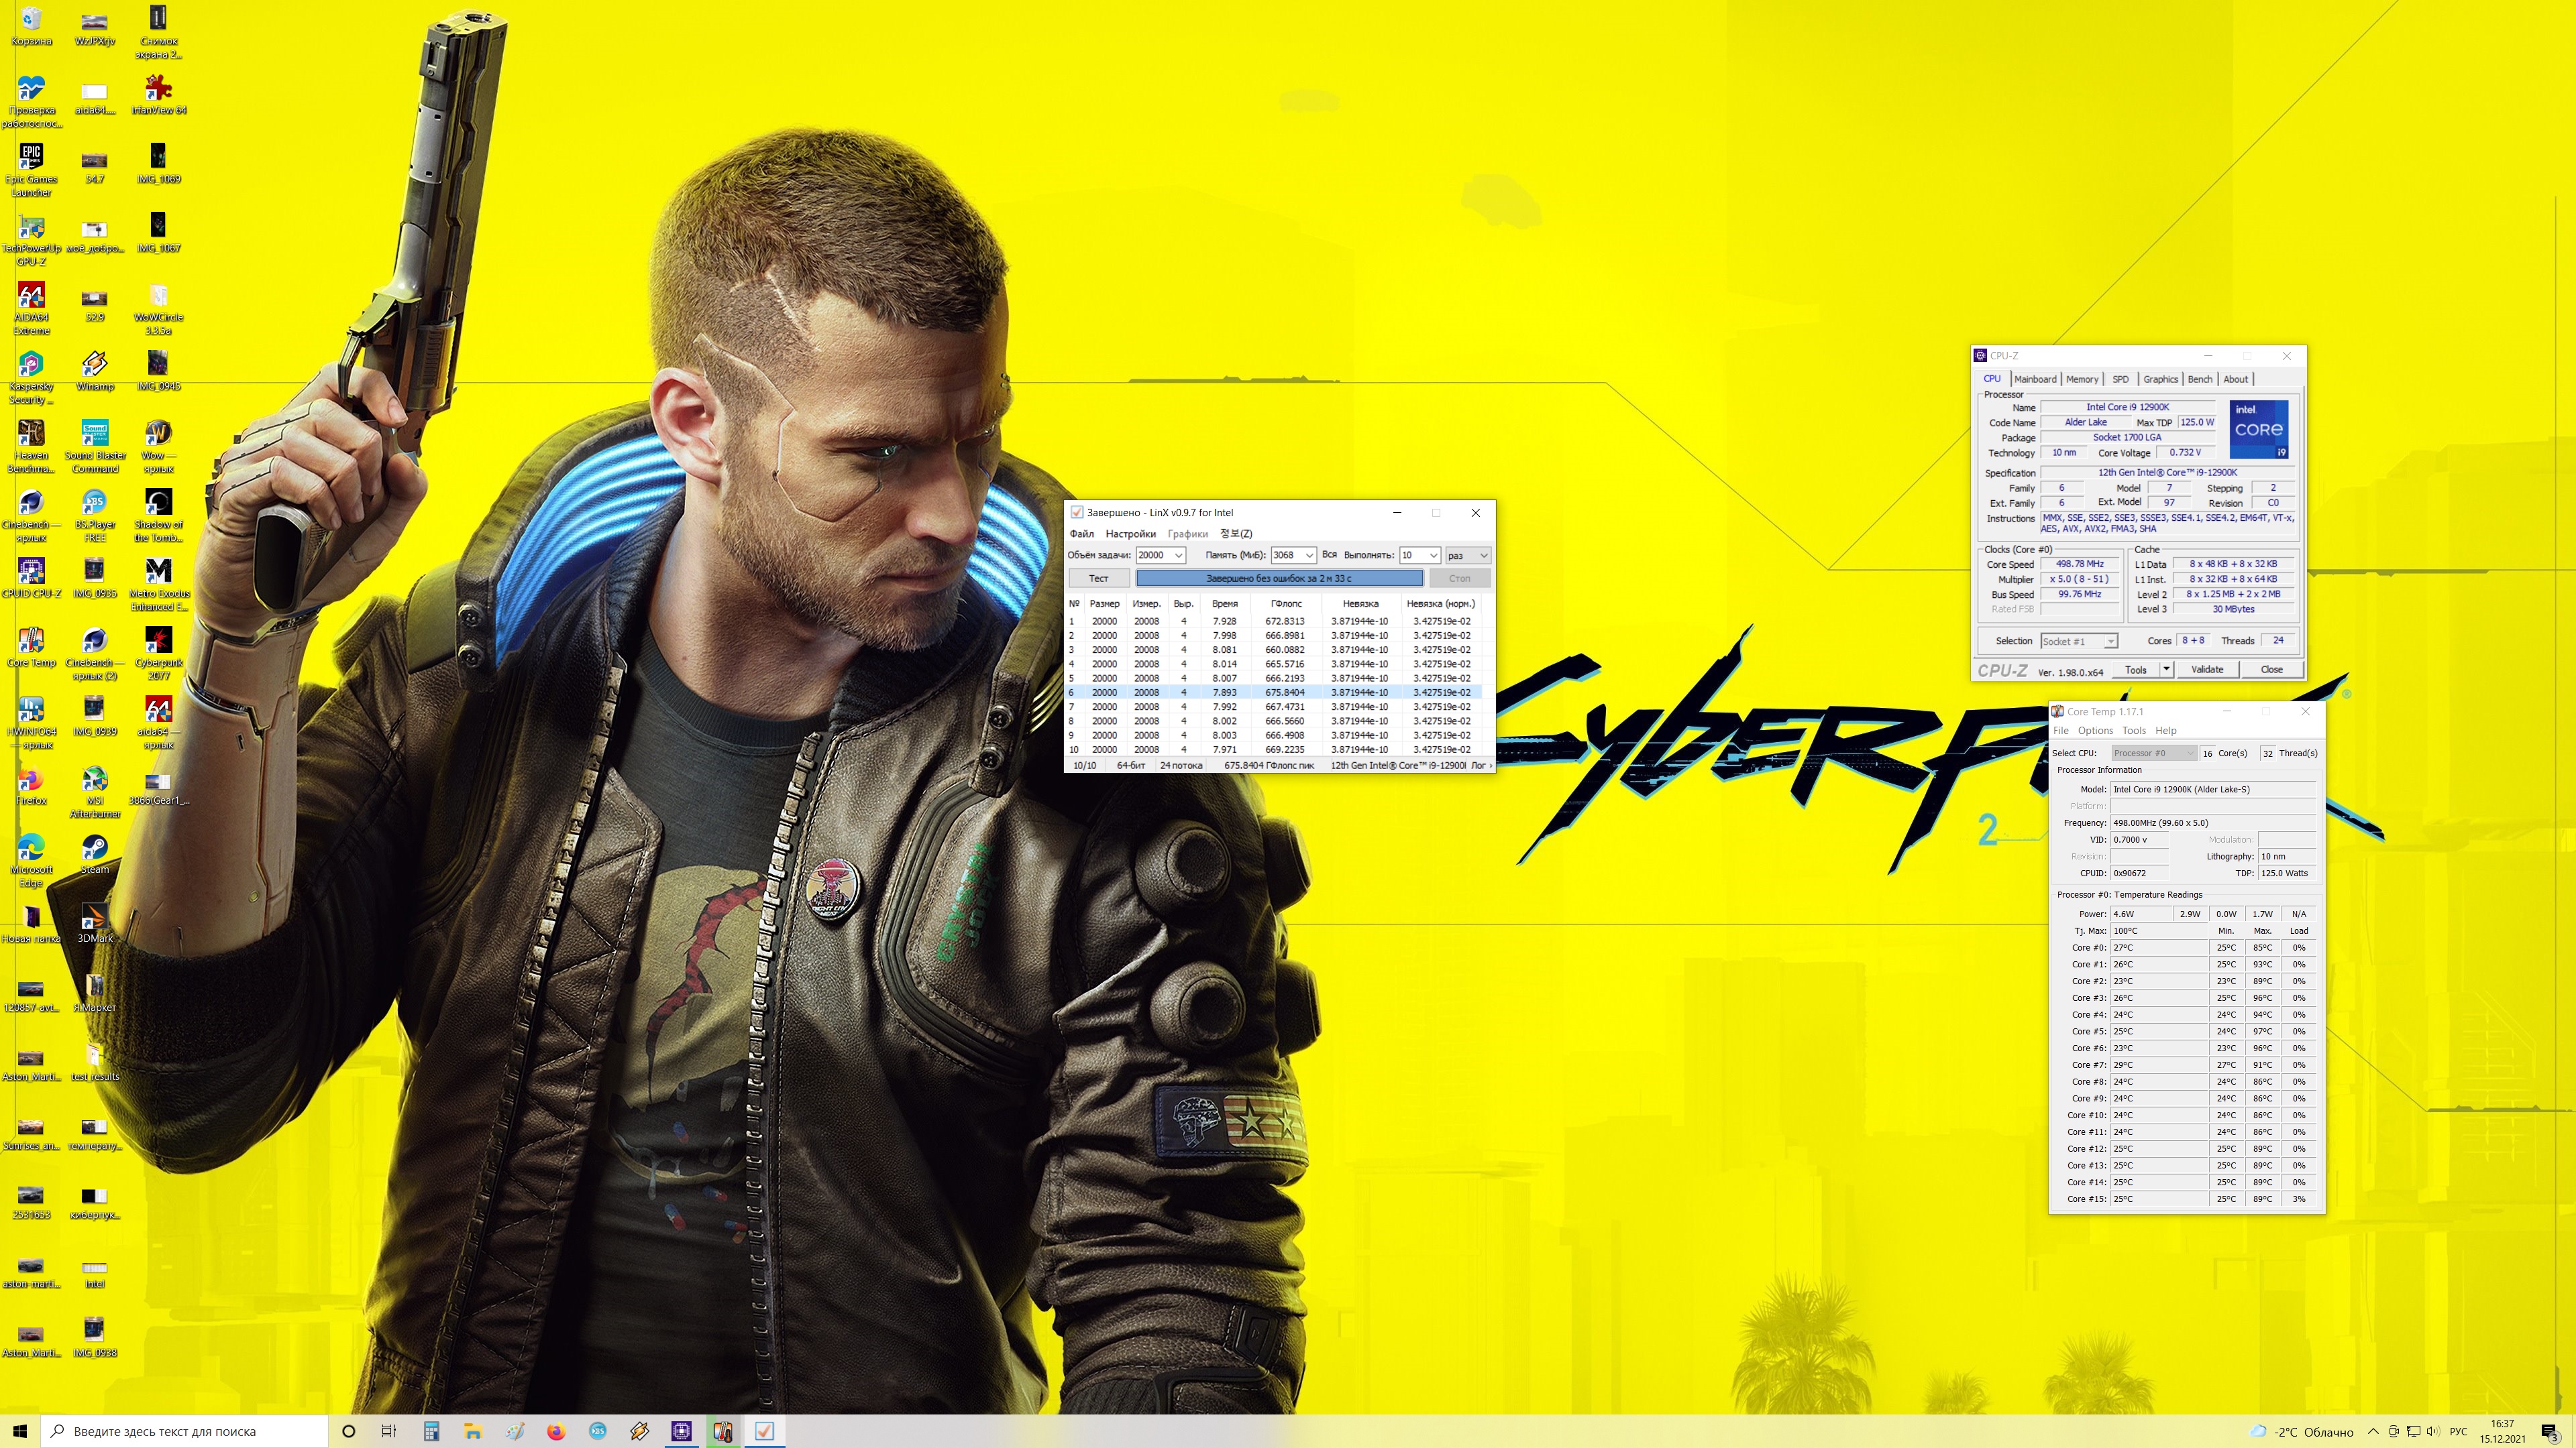Click the Windows taskbar search field

pyautogui.click(x=185, y=1431)
